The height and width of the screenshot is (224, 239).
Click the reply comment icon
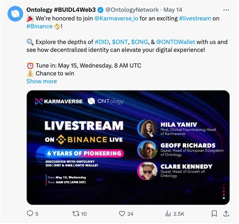(x=30, y=214)
